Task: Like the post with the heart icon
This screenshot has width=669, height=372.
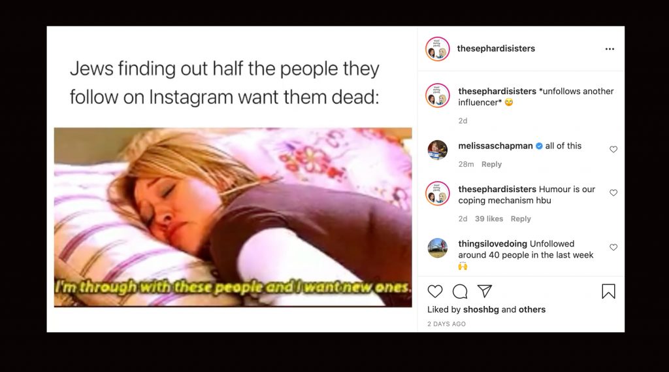Action: (434, 292)
